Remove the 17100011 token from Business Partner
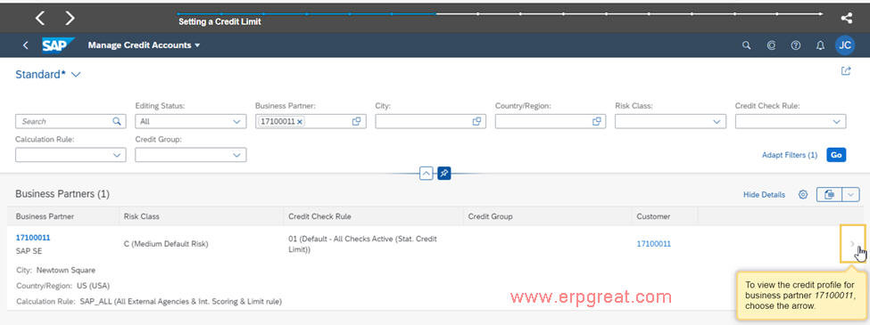This screenshot has width=870, height=325. coord(300,121)
